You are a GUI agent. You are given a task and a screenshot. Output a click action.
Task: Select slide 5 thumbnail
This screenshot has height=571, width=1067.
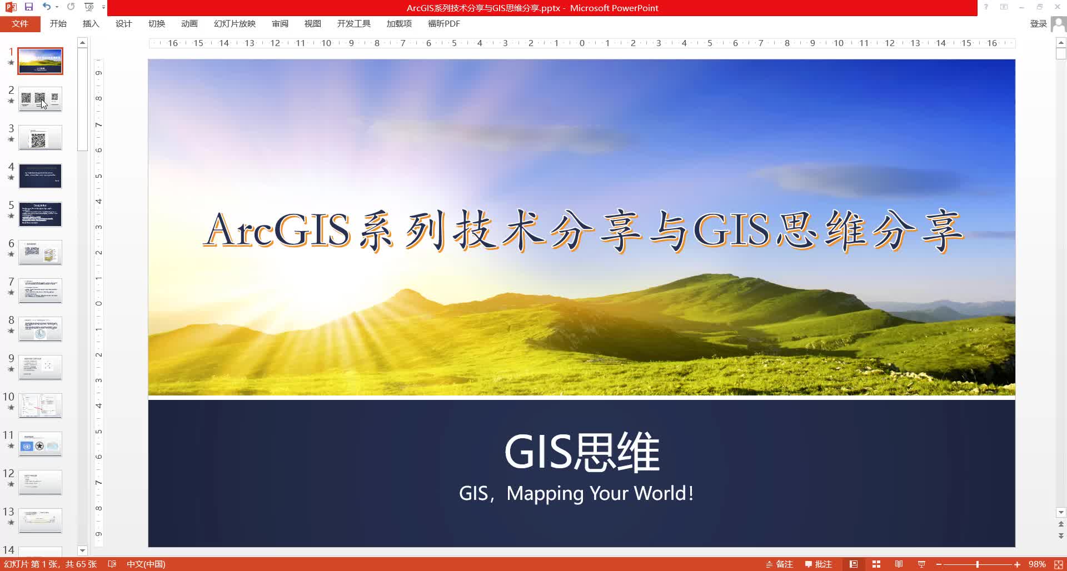click(x=41, y=214)
